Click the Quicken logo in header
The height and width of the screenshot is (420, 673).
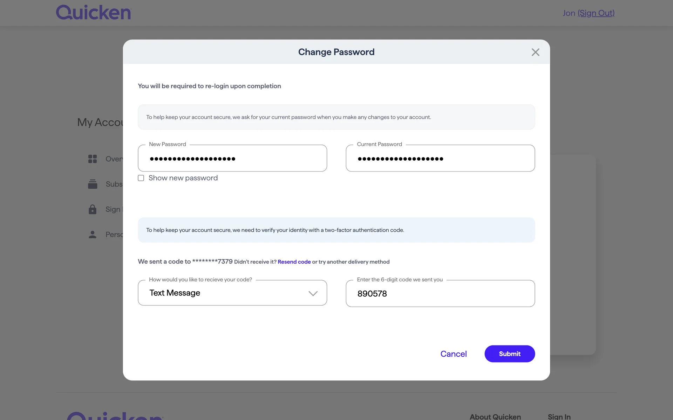[x=94, y=13]
